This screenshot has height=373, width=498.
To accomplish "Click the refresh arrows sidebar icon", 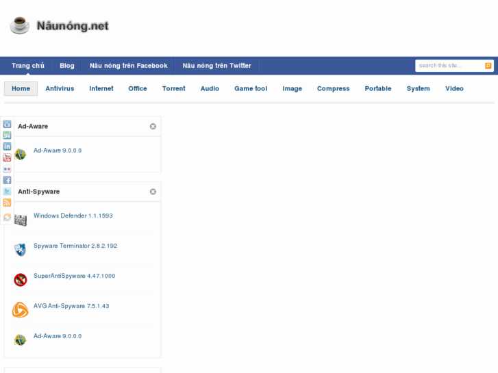I will (x=7, y=217).
